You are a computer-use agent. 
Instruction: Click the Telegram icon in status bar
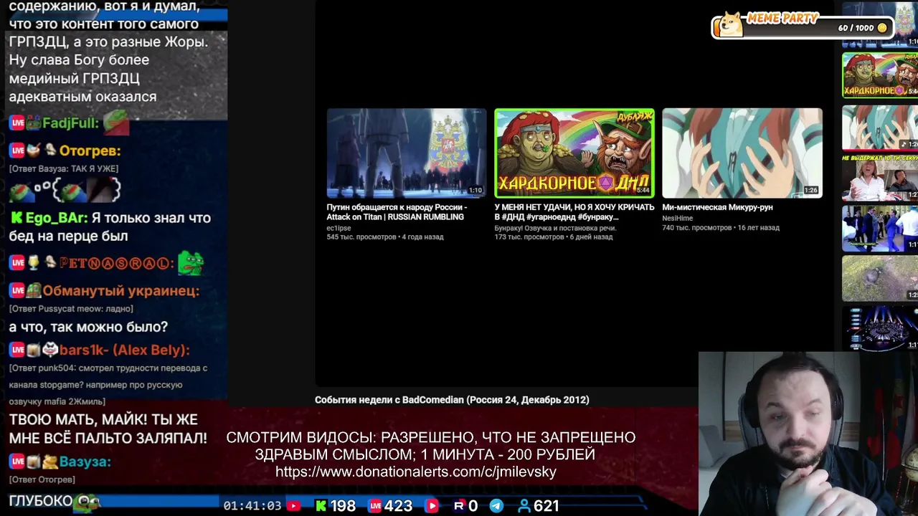pyautogui.click(x=496, y=506)
